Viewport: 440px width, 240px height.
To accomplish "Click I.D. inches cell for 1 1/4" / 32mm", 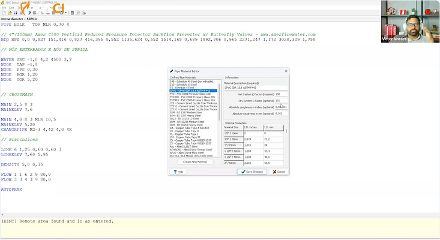I will [x=253, y=151].
